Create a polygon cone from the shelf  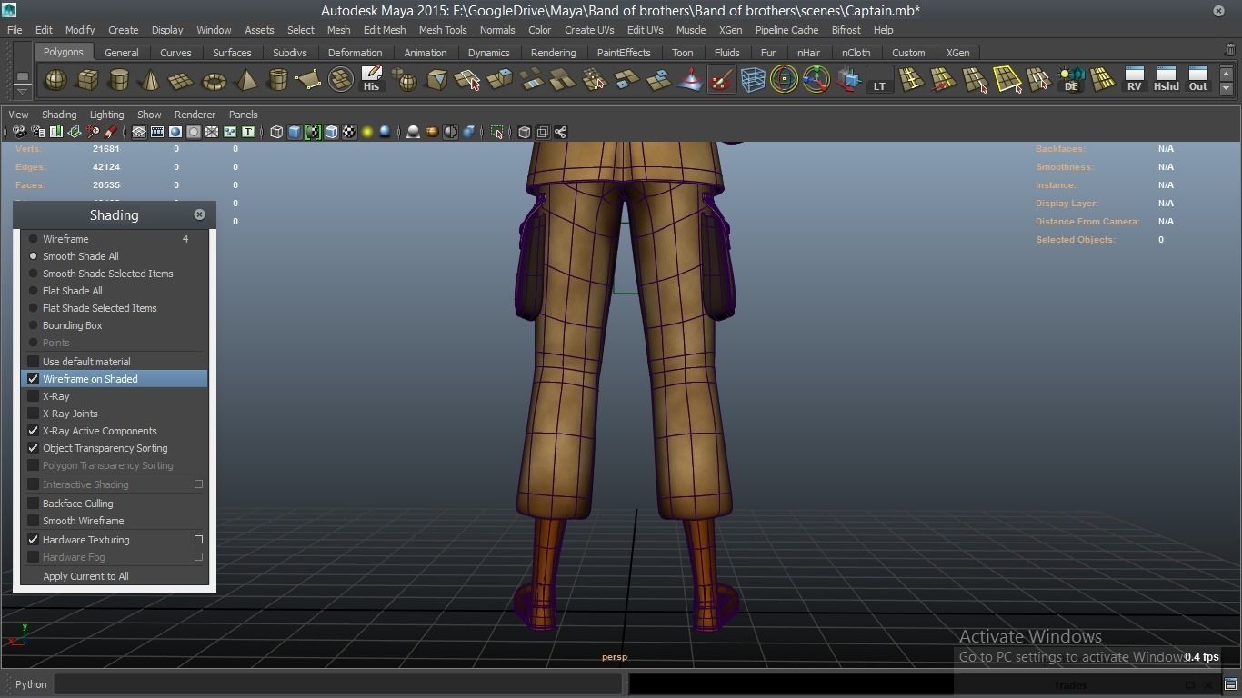click(150, 80)
